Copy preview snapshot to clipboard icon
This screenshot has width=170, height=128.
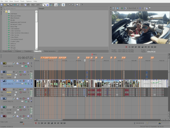point(146,8)
